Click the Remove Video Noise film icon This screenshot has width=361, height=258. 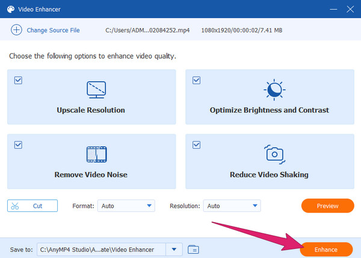[96, 154]
